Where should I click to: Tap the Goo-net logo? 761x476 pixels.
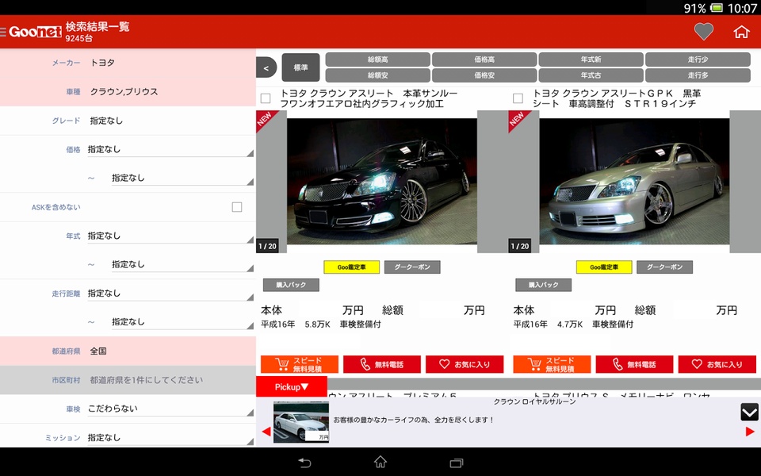pyautogui.click(x=35, y=32)
